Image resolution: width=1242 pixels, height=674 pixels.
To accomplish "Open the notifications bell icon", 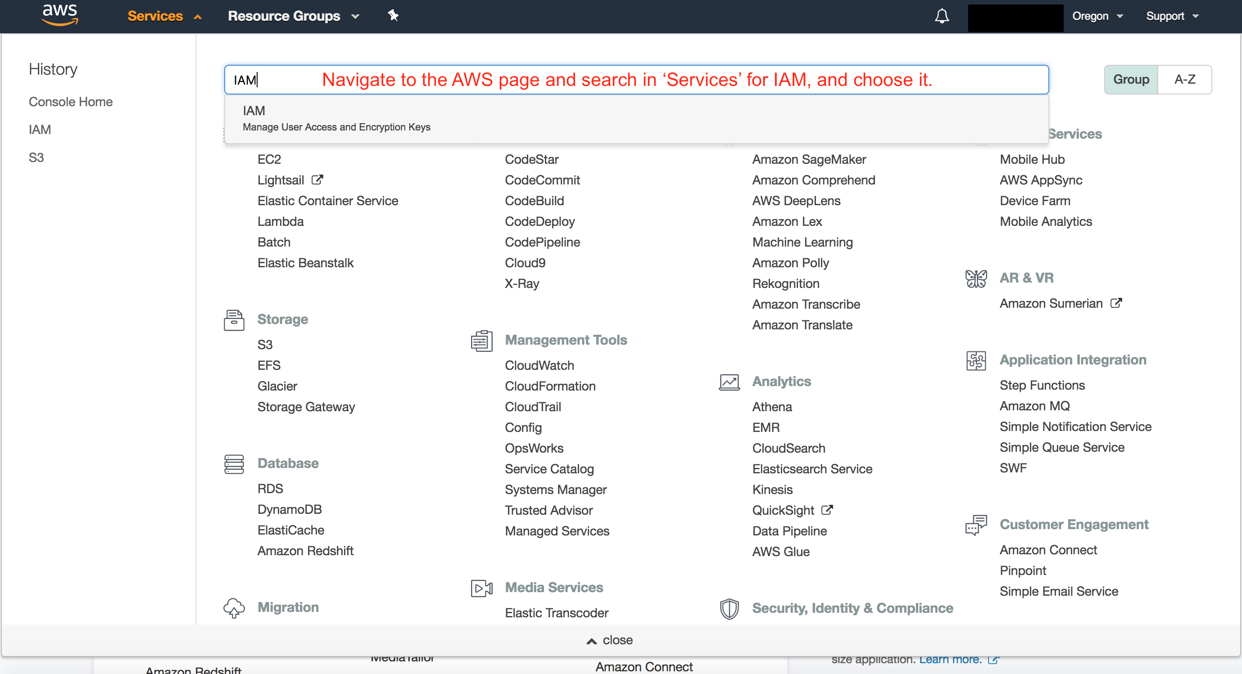I will pos(941,16).
